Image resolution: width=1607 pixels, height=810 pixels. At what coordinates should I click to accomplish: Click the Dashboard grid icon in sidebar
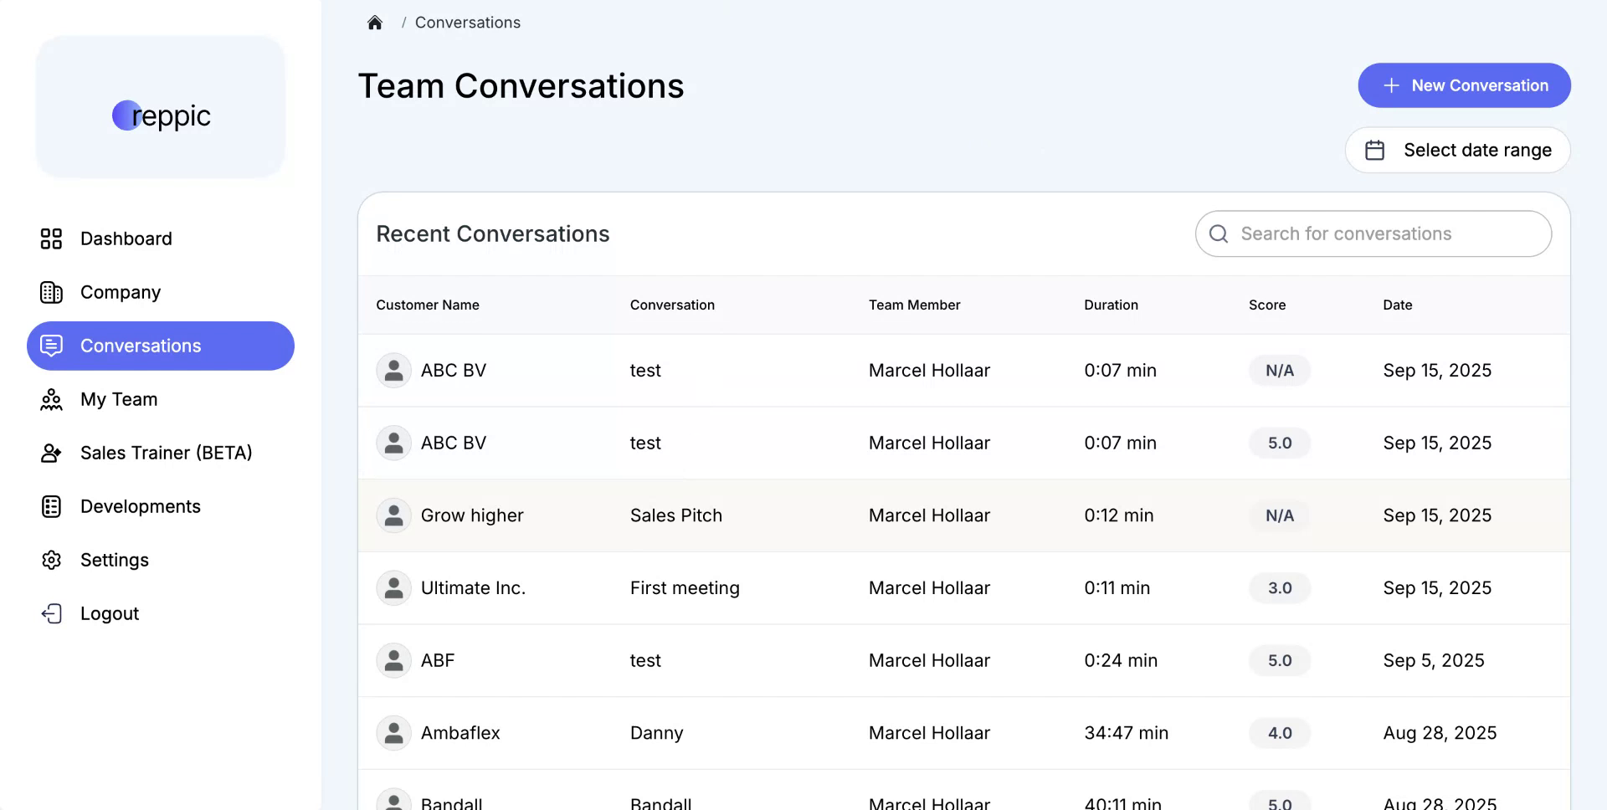coord(51,238)
